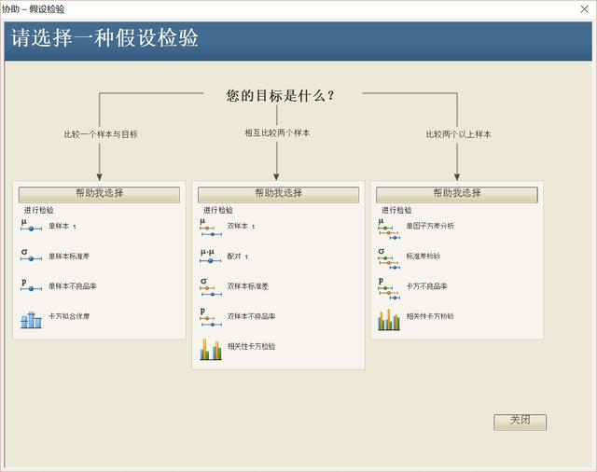Click the blue bar chart icon for 卡方拟合优度

tap(31, 320)
